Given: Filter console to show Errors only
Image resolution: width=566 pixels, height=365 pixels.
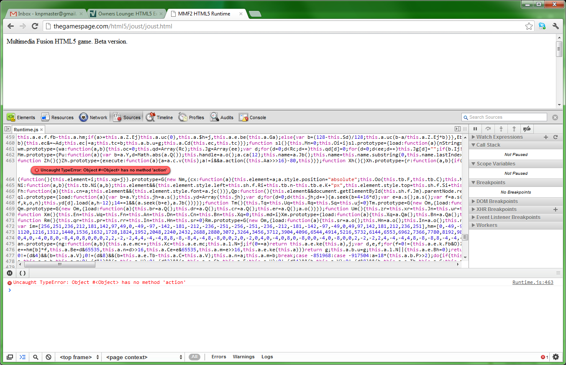Looking at the screenshot, I should [x=218, y=357].
